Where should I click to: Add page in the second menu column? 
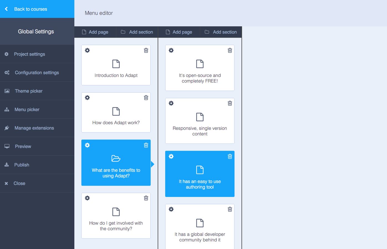point(179,32)
